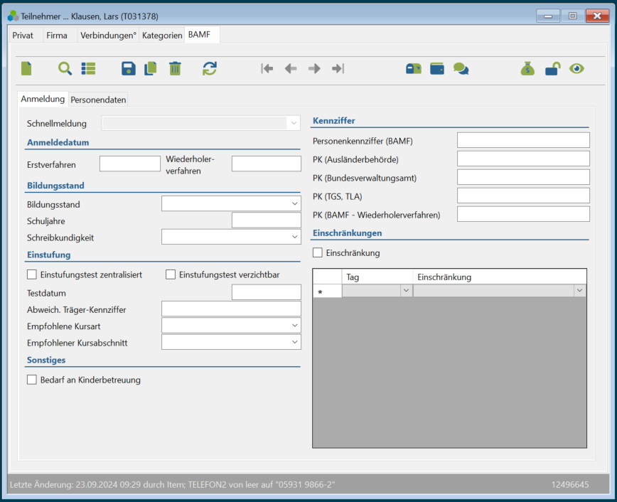Show the list view icon
617x502 pixels.
[88, 68]
